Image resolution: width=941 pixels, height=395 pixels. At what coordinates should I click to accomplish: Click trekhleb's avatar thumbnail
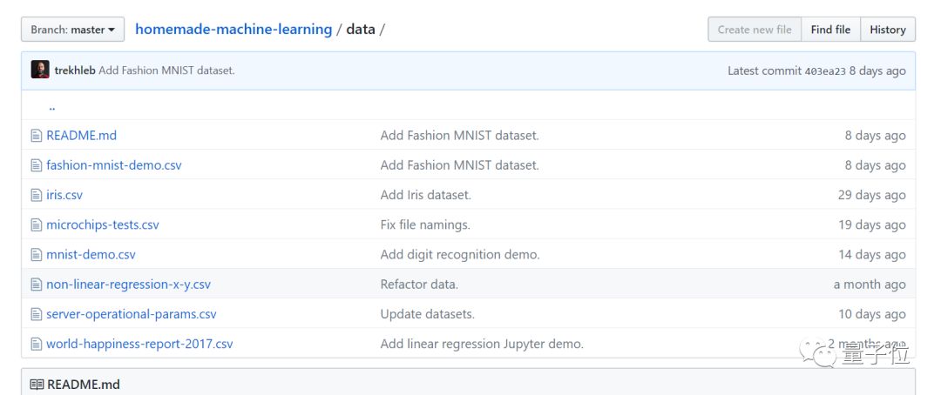[x=40, y=70]
